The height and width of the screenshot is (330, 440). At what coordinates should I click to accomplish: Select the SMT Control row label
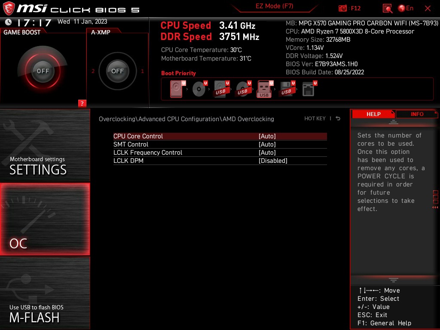pyautogui.click(x=131, y=144)
